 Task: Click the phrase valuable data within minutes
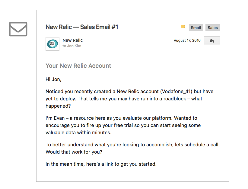pos(78,132)
